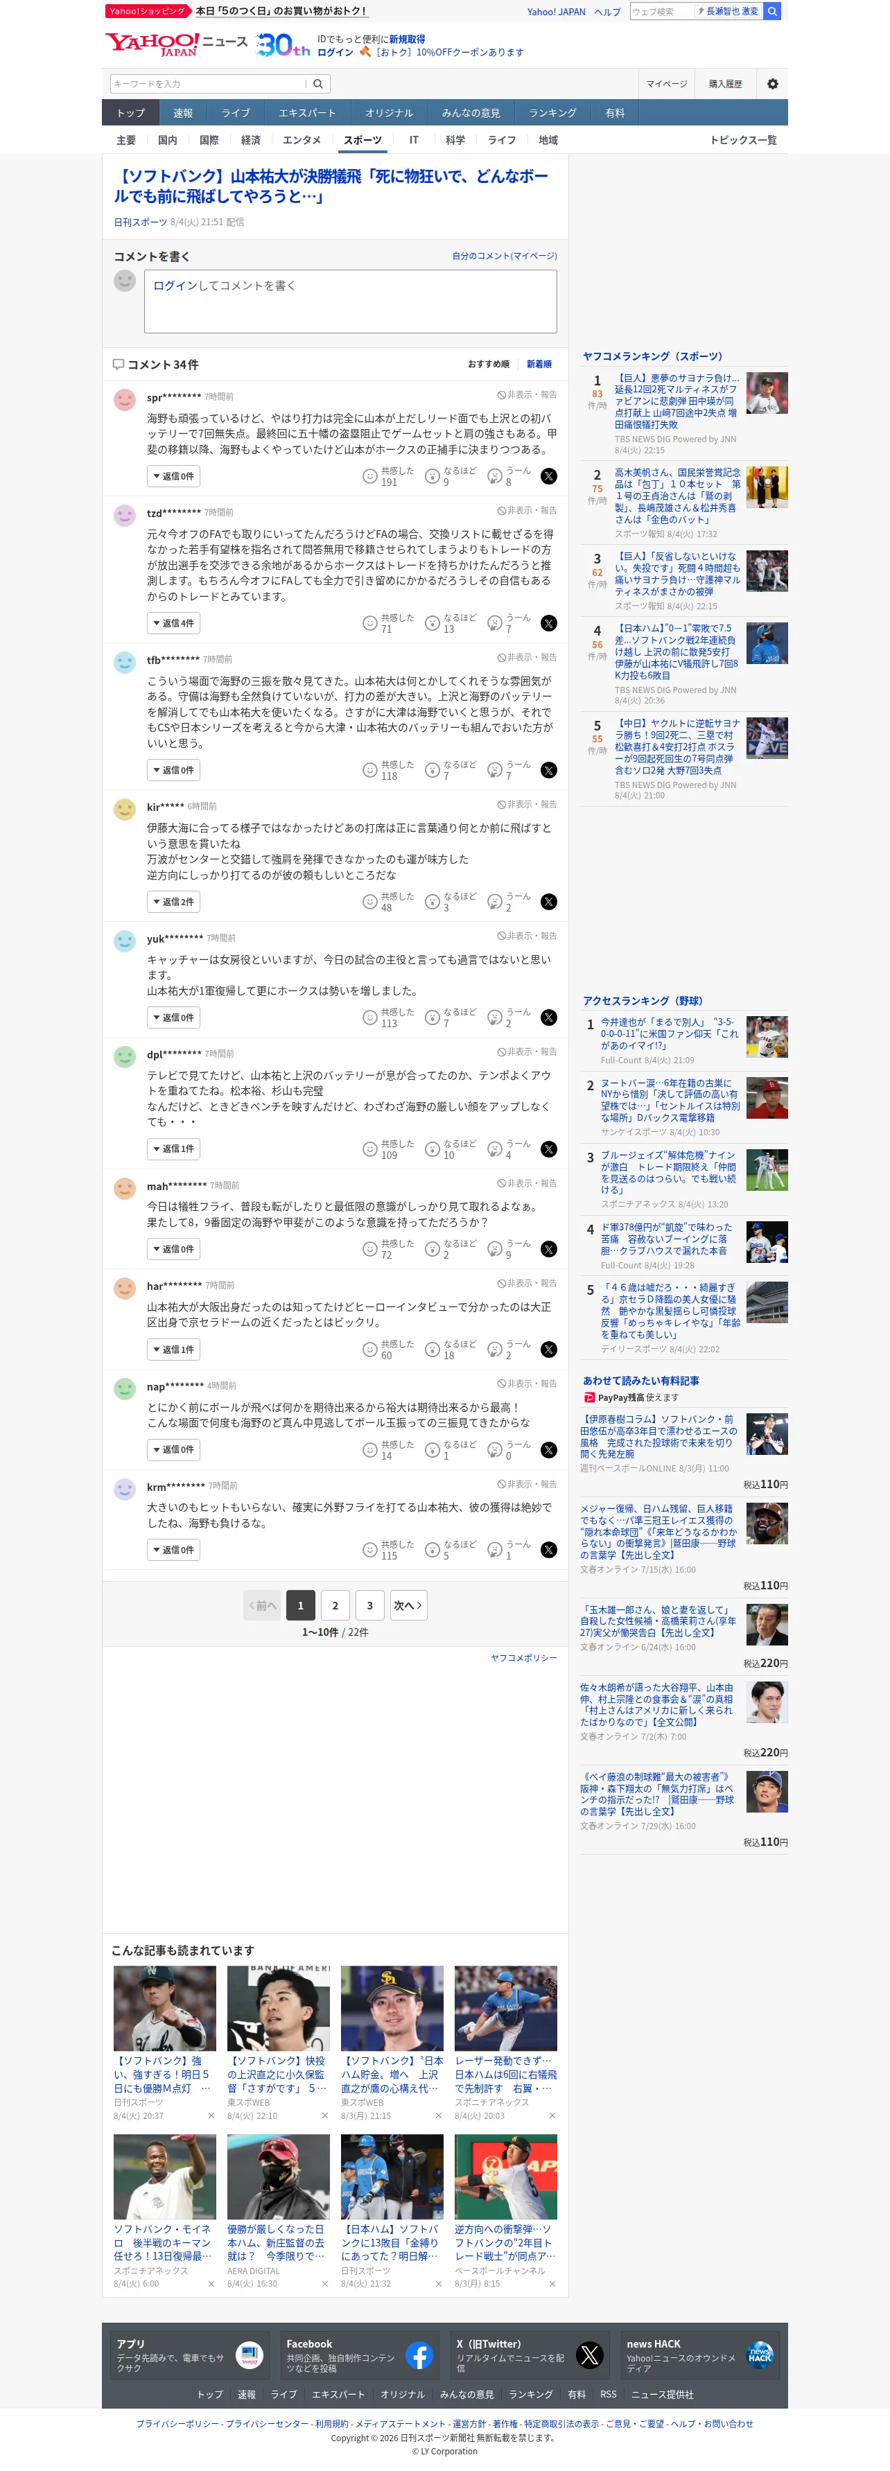The height and width of the screenshot is (2471, 890).
Task: Open the ヤフコメポリシー link
Action: tap(523, 1657)
